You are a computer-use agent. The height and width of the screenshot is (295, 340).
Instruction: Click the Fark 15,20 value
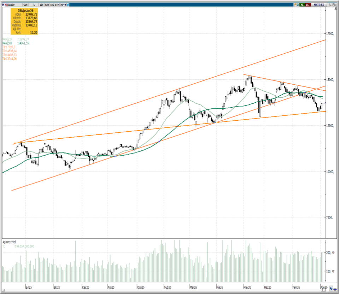(x=34, y=32)
